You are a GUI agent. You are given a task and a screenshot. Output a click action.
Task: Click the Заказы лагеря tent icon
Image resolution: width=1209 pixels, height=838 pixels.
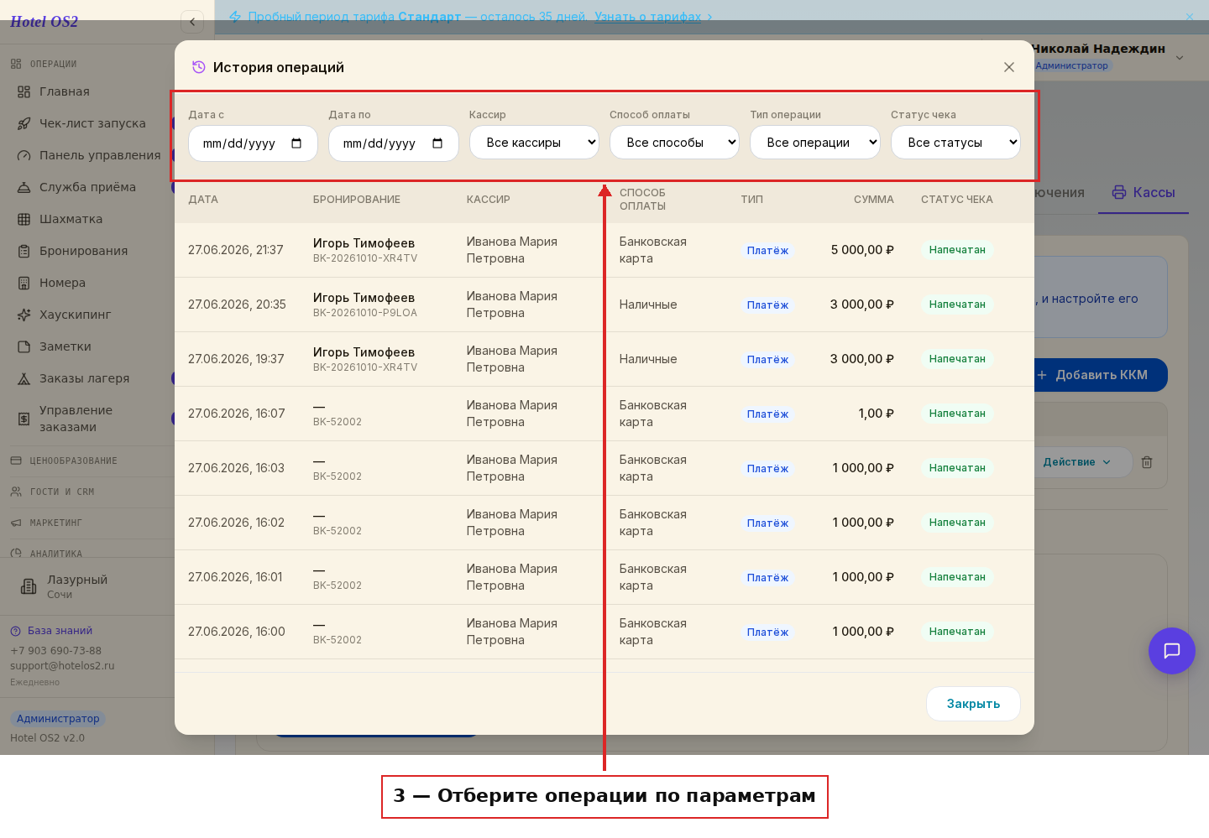click(24, 378)
